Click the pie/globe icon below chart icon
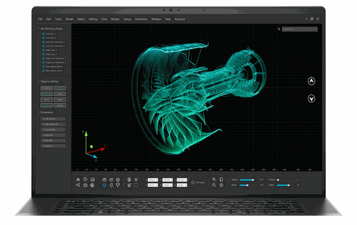Image resolution: width=357 pixels, height=225 pixels. 92,185
